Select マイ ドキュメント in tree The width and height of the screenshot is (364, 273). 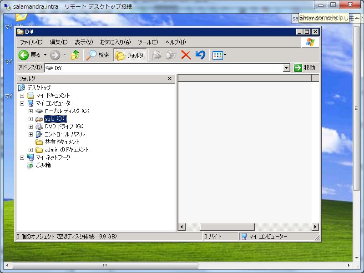click(x=53, y=96)
